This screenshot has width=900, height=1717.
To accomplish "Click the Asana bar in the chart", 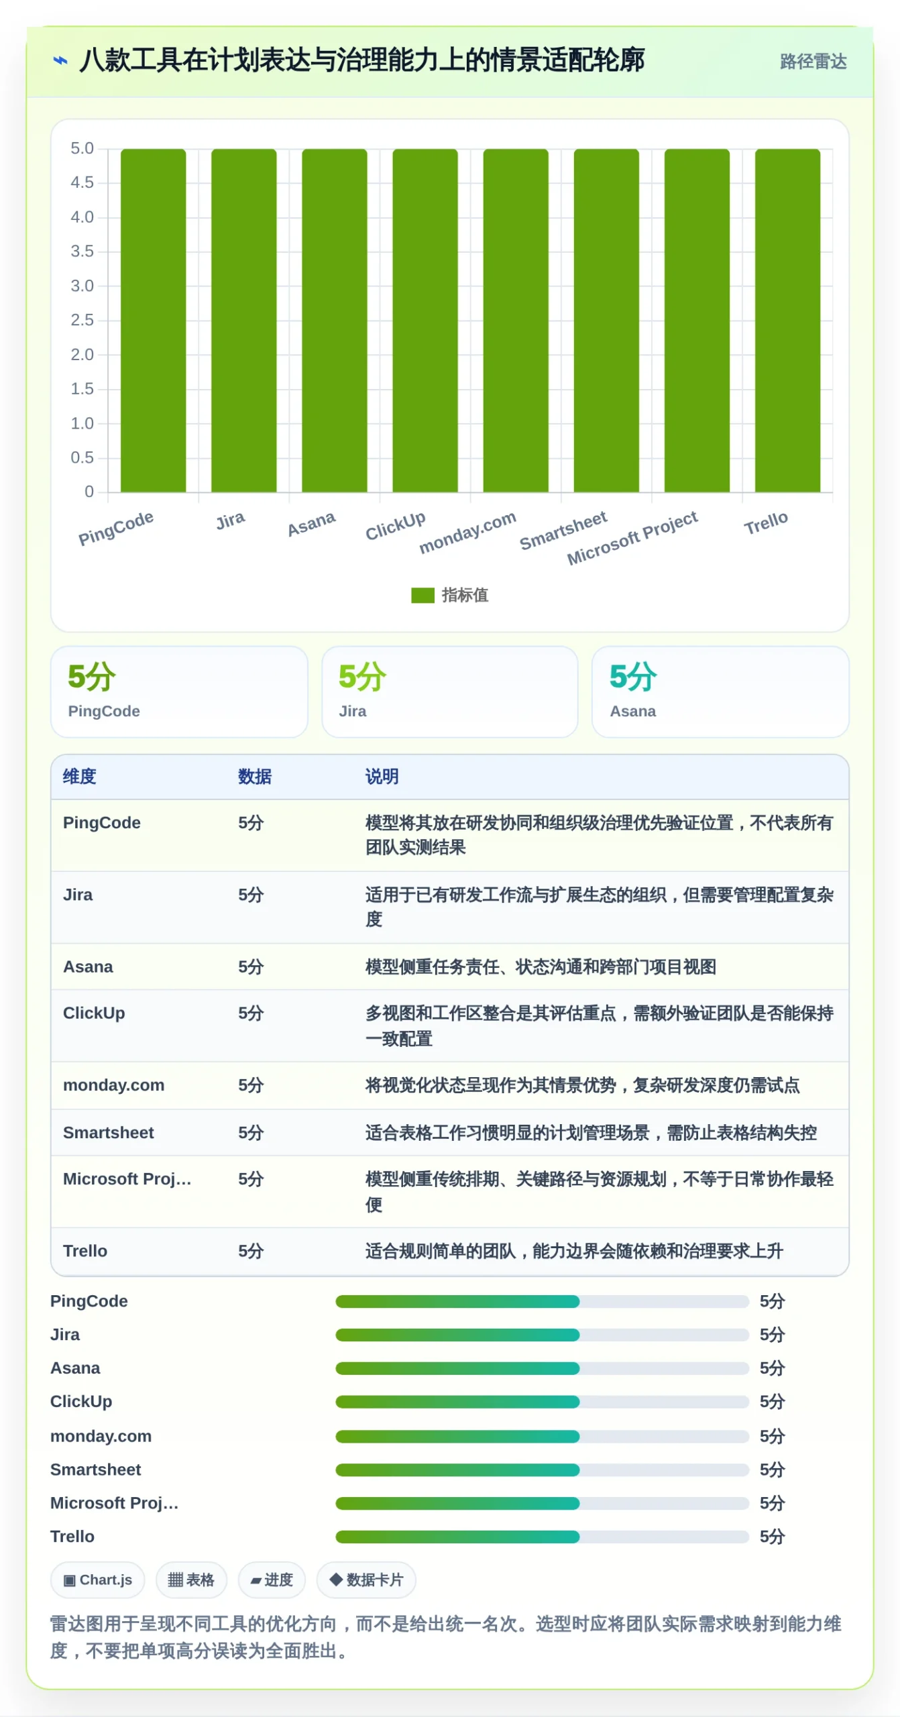I will [x=334, y=321].
